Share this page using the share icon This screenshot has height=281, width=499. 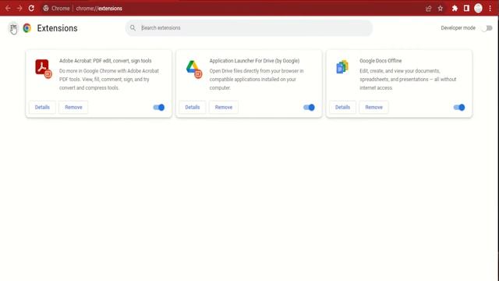(428, 9)
